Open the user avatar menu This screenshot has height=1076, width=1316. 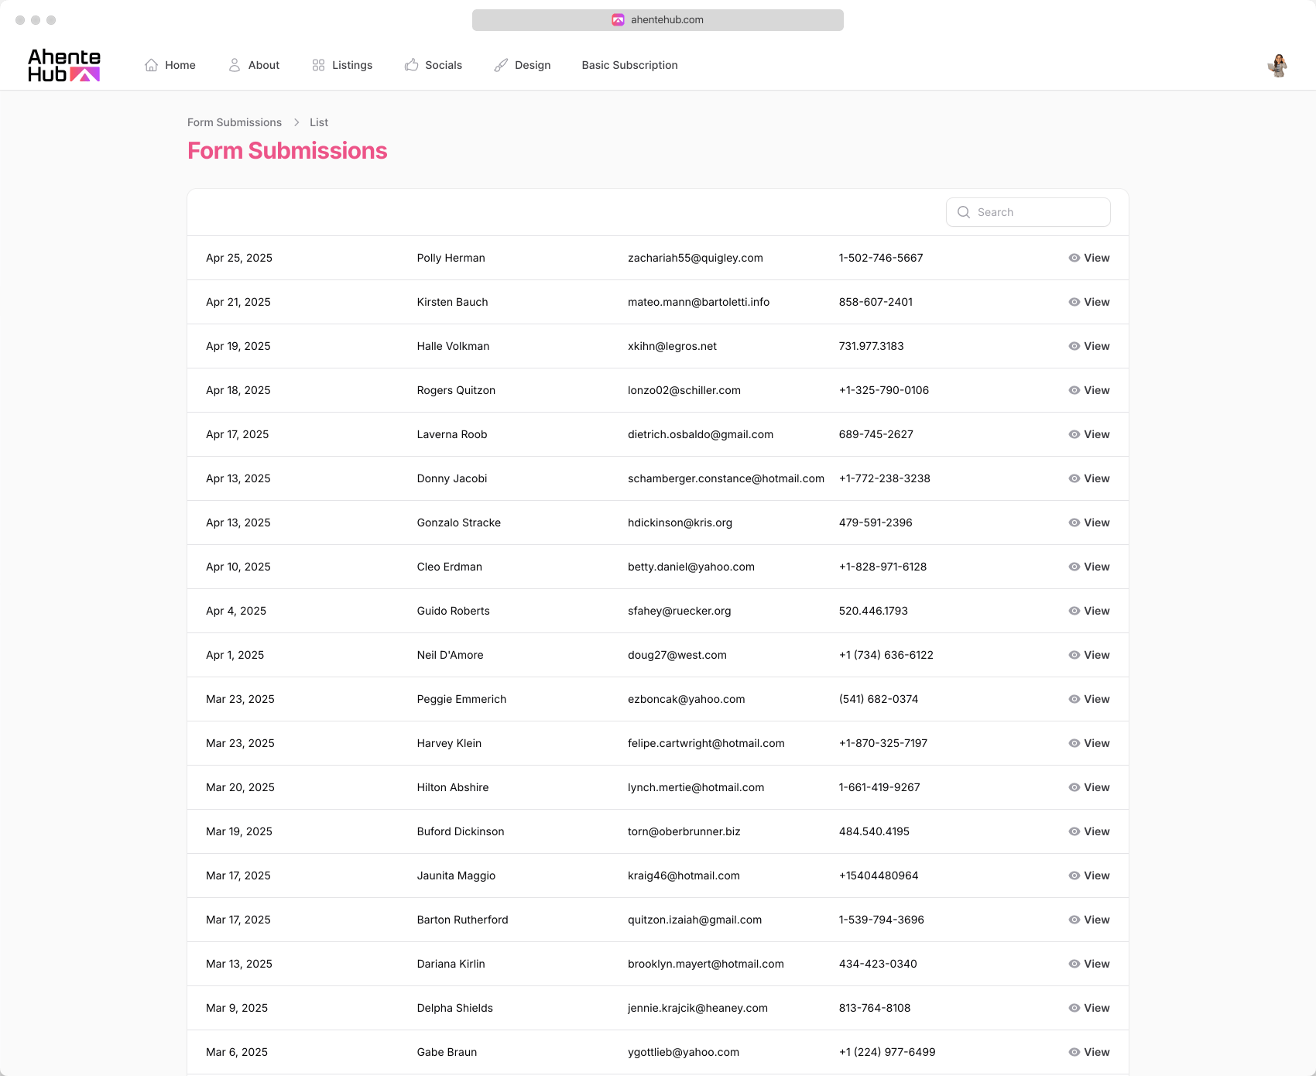(1277, 66)
